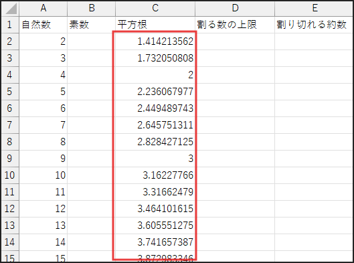Select cell containing 3.741657387

pyautogui.click(x=155, y=242)
